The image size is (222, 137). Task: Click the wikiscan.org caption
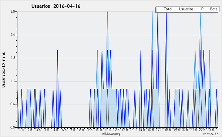(111, 134)
